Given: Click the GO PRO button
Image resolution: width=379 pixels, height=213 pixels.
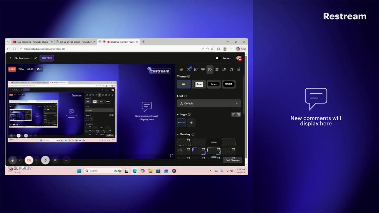Looking at the screenshot, I should coord(47,58).
